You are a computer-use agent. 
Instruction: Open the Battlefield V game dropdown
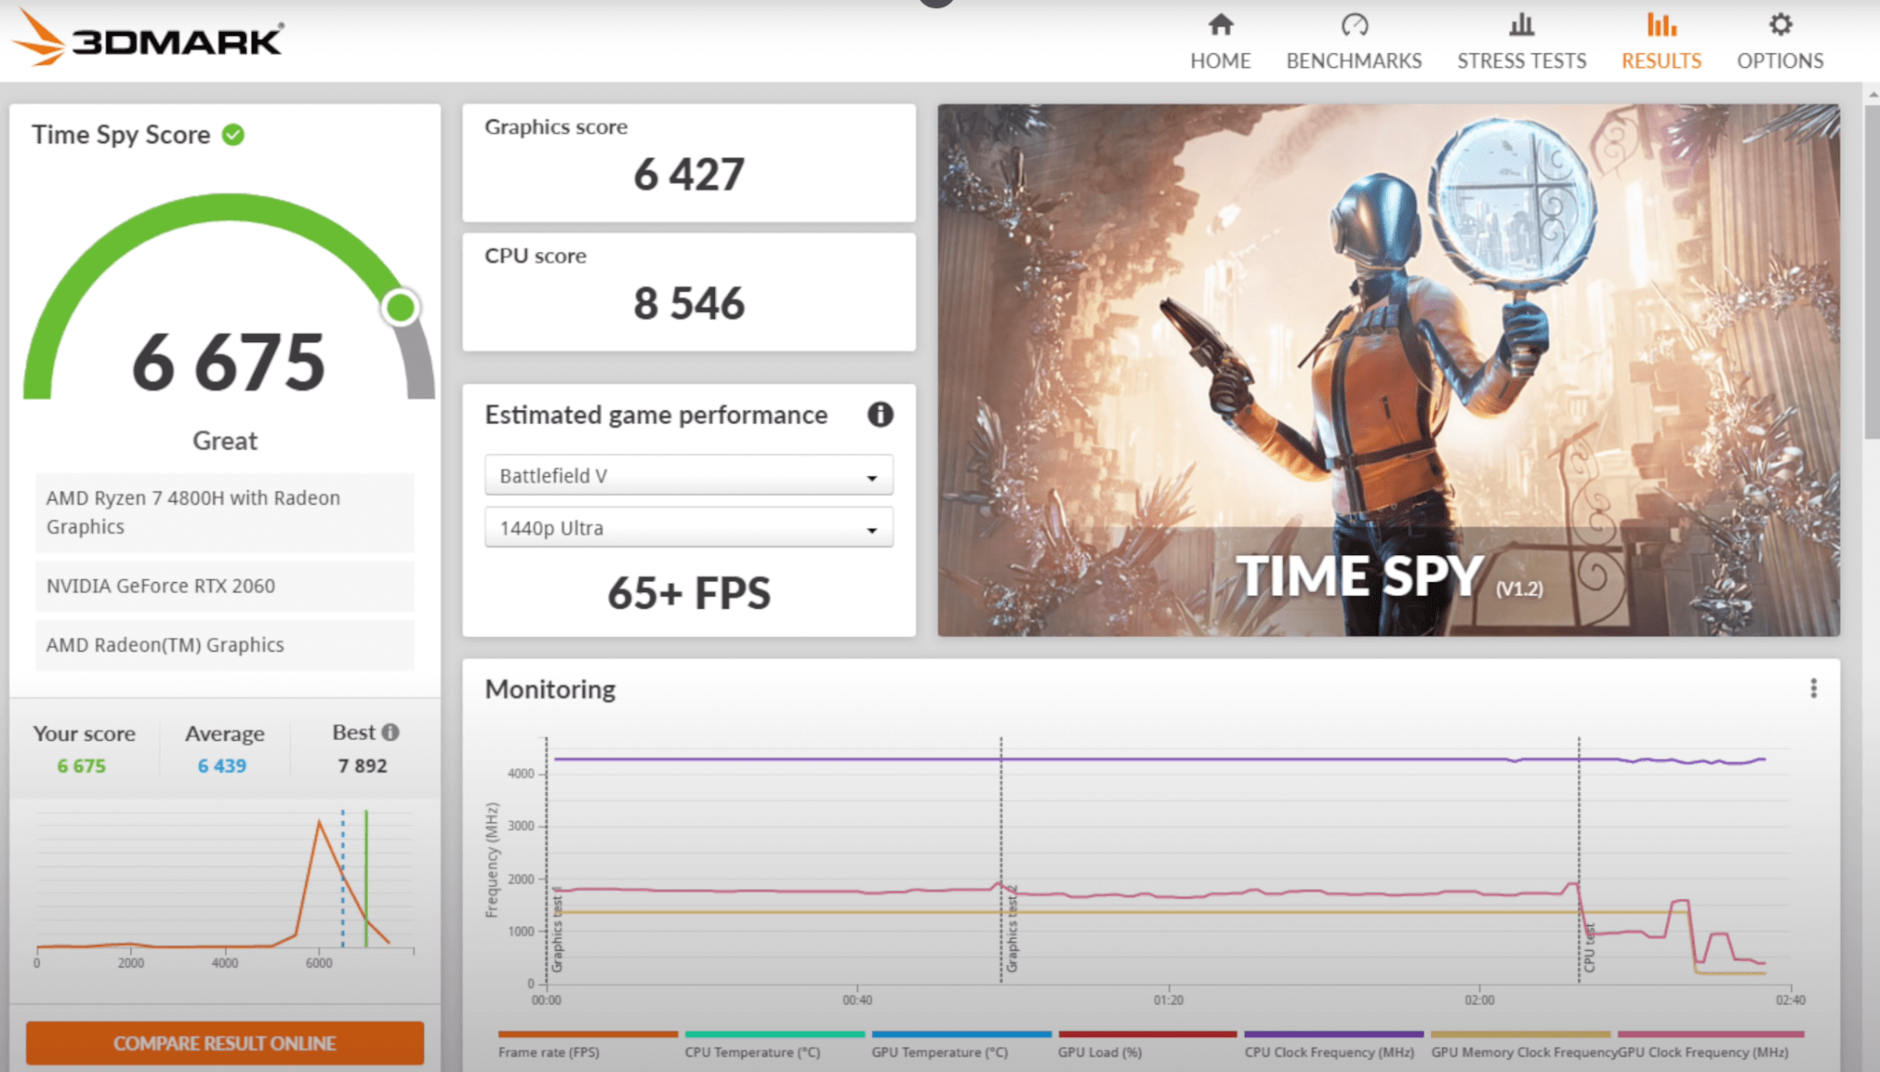688,475
